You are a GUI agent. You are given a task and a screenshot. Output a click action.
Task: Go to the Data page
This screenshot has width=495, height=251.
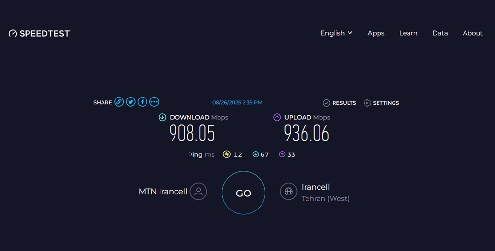click(x=440, y=33)
